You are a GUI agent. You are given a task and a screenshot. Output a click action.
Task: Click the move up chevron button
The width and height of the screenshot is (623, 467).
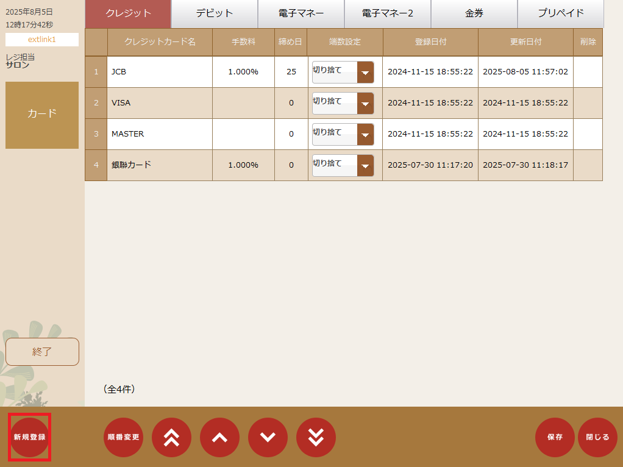(219, 437)
